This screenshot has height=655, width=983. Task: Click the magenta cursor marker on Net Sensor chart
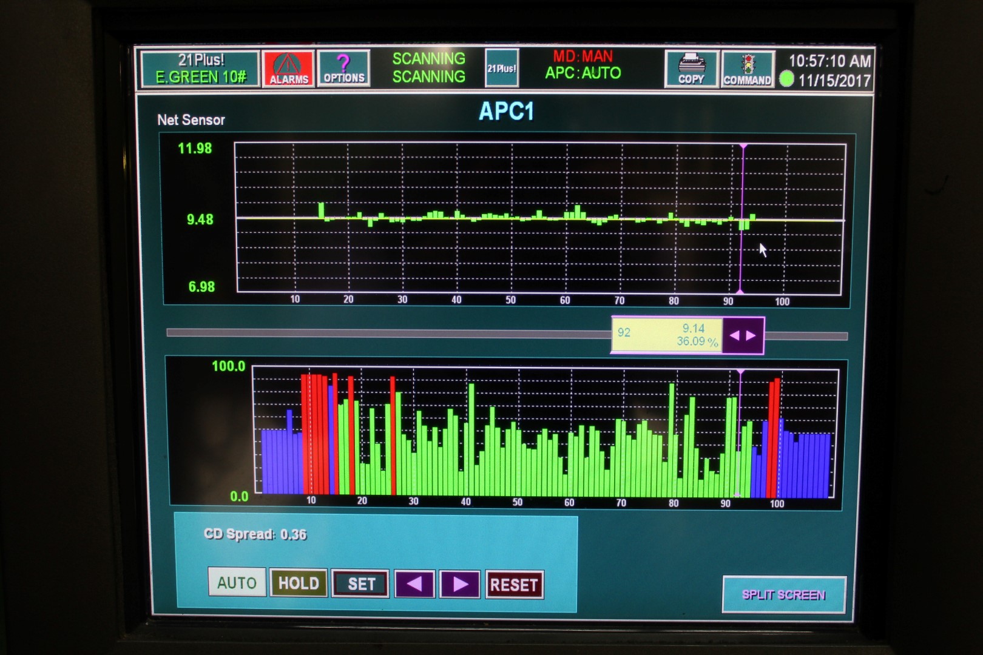pyautogui.click(x=742, y=218)
